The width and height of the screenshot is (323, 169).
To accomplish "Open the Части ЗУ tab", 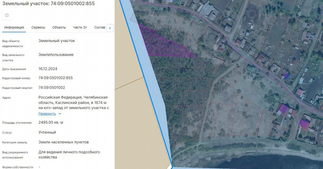I will [x=80, y=27].
